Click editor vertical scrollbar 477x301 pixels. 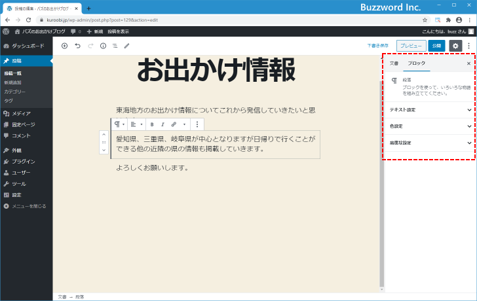point(382,185)
